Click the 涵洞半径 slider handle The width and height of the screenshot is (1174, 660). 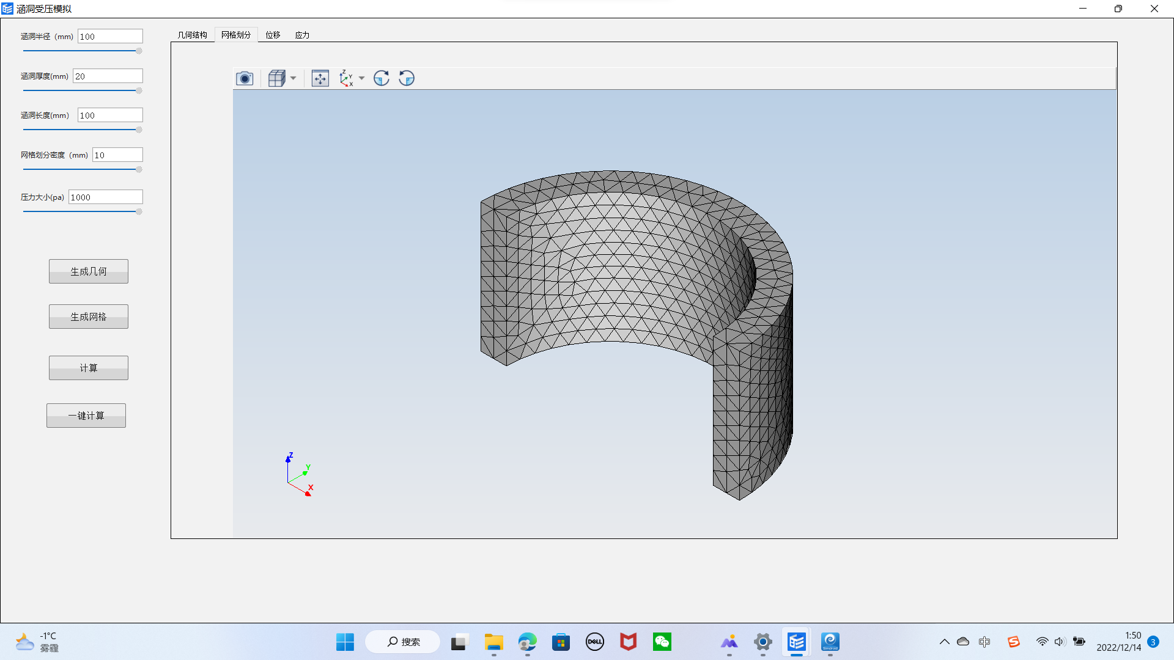click(x=139, y=51)
